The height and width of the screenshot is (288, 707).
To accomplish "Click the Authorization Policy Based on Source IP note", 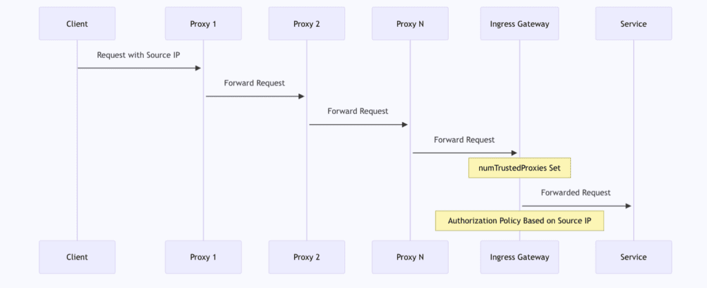I will pyautogui.click(x=519, y=221).
